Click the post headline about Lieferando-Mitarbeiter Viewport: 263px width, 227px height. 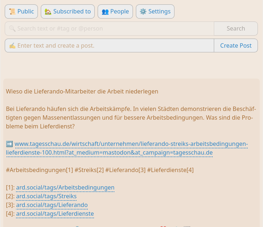82,91
